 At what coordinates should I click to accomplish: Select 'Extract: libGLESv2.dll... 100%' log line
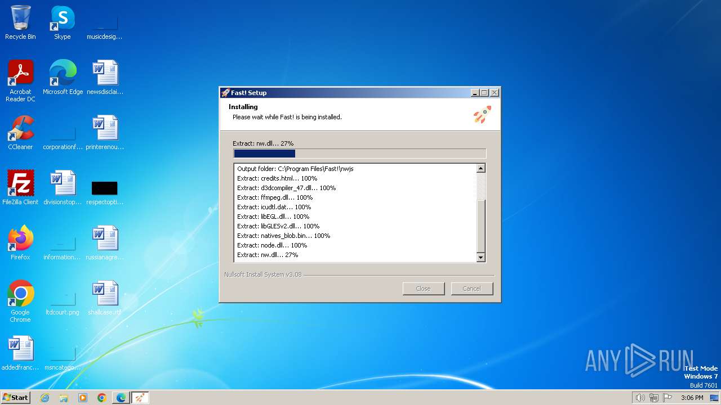coord(278,226)
